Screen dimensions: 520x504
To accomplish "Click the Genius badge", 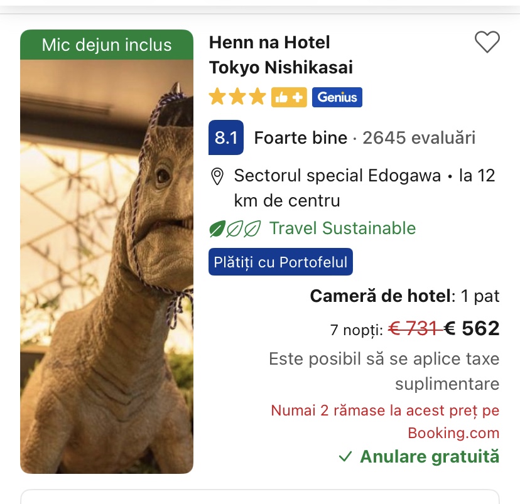I will pos(337,97).
